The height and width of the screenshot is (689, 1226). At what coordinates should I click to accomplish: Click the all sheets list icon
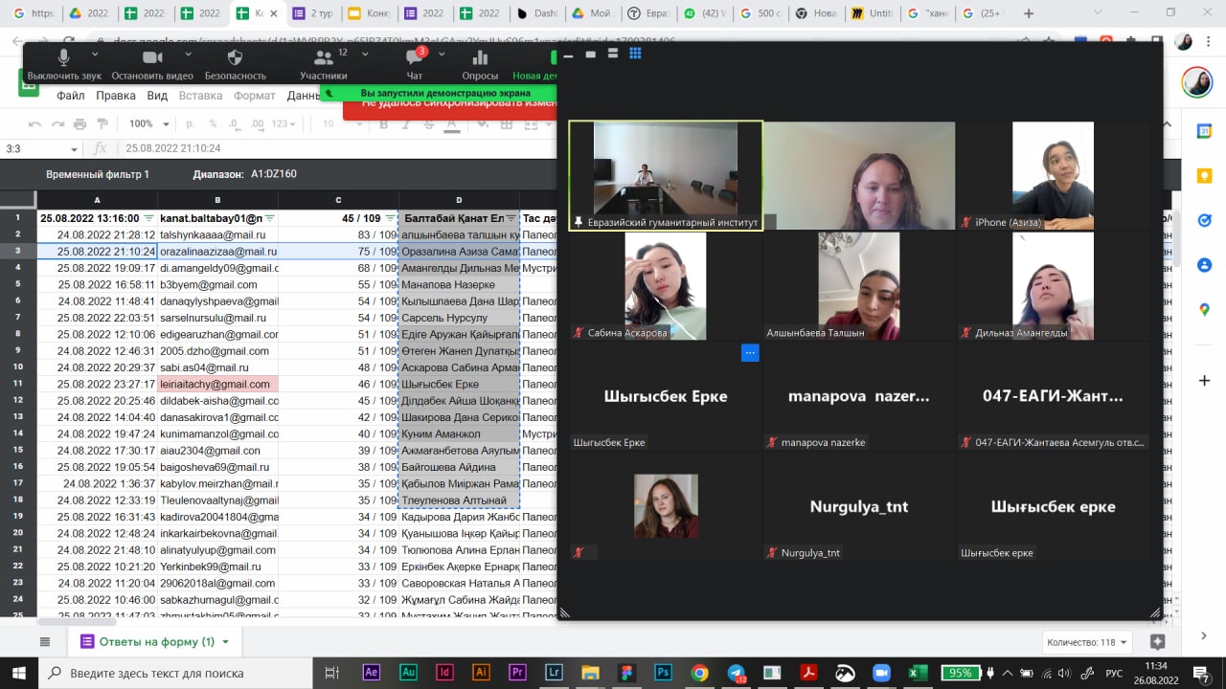pos(44,641)
